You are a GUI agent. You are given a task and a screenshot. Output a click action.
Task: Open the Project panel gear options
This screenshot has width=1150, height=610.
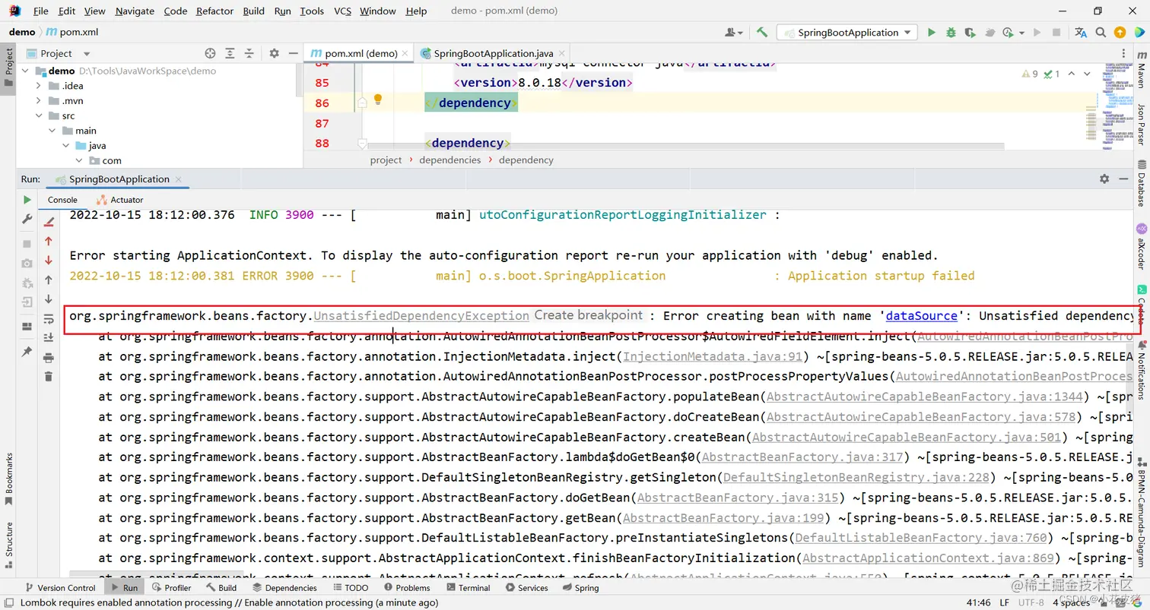coord(274,53)
